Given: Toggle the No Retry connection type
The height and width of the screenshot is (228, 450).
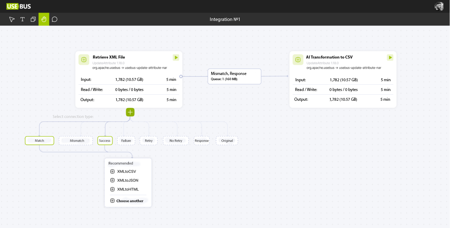Looking at the screenshot, I should [x=176, y=140].
